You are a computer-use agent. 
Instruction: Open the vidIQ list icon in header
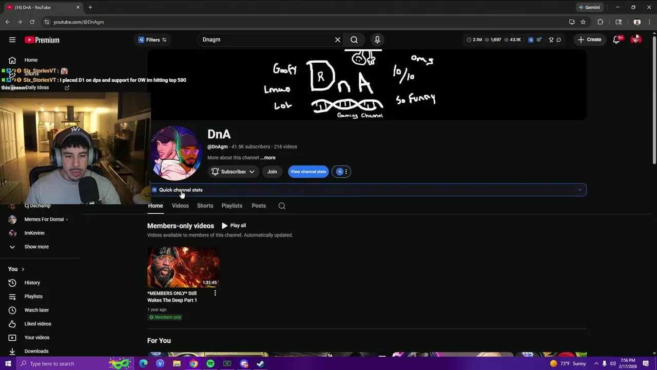(539, 40)
